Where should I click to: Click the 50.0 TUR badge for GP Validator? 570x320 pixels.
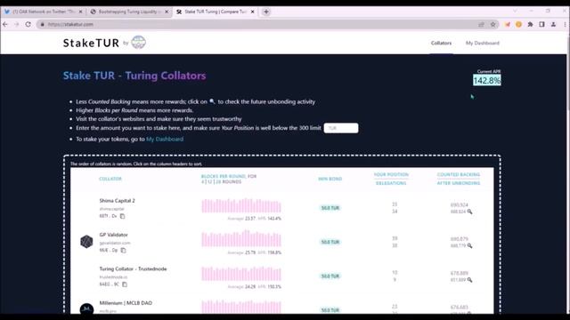pyautogui.click(x=330, y=242)
